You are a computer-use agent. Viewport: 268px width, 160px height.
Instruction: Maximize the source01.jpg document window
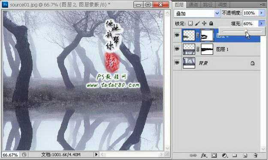click(x=148, y=5)
